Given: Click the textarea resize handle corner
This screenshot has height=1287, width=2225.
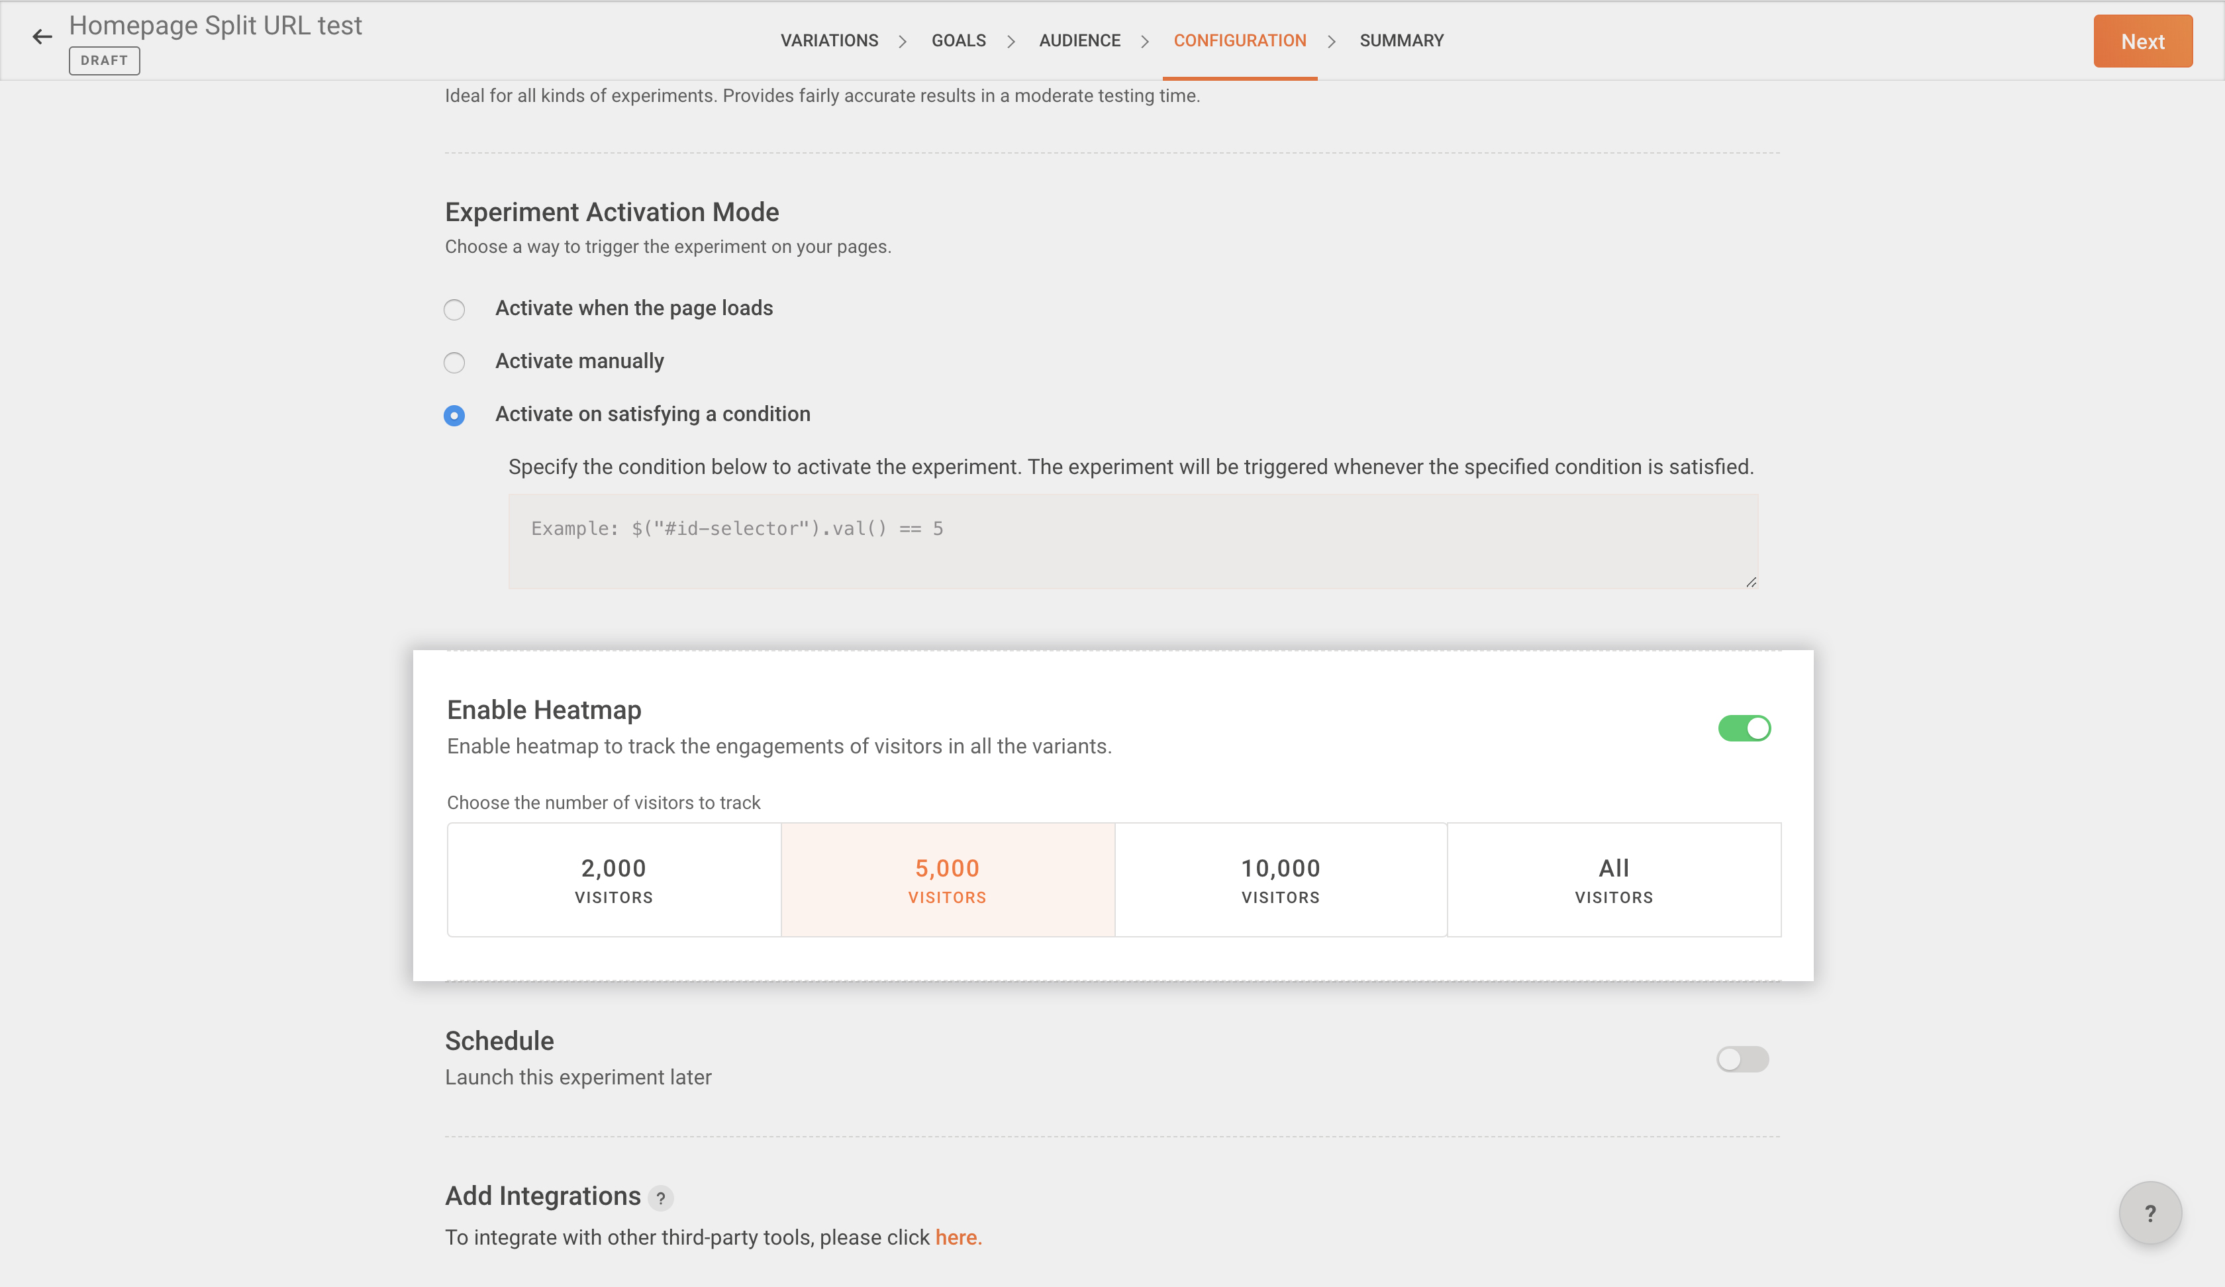Looking at the screenshot, I should [1750, 582].
